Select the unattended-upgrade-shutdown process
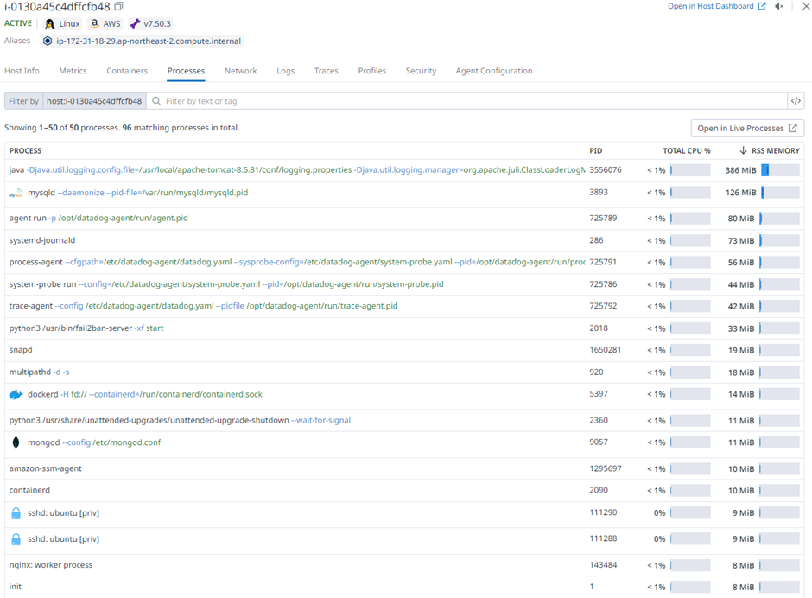Image resolution: width=812 pixels, height=598 pixels. click(x=404, y=420)
